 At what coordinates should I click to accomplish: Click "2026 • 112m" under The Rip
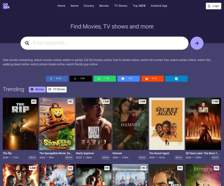[x=11, y=157]
